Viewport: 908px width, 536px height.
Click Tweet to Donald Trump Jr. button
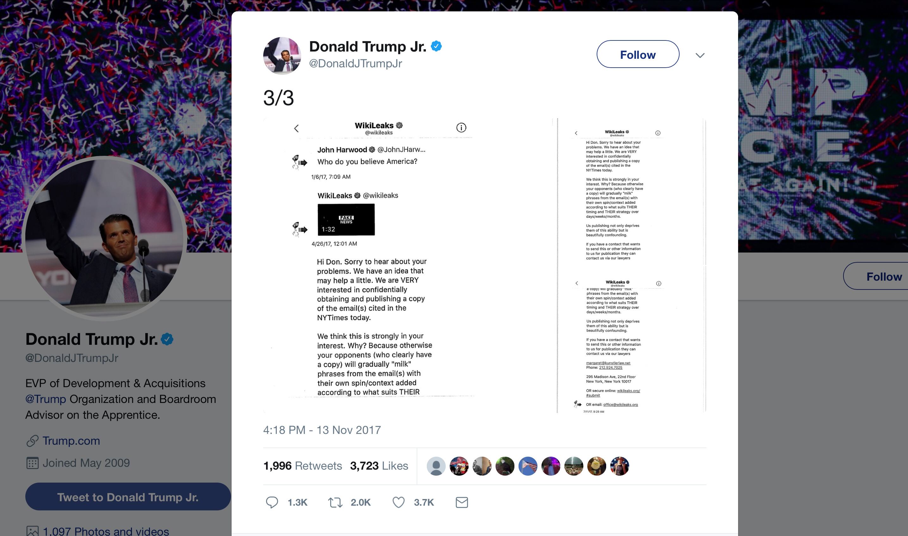coord(128,496)
